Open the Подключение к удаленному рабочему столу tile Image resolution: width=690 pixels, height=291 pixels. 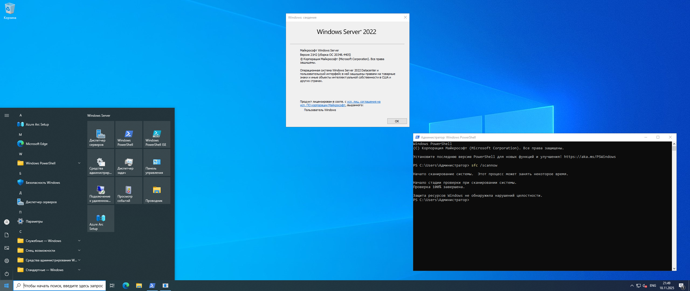tap(101, 190)
